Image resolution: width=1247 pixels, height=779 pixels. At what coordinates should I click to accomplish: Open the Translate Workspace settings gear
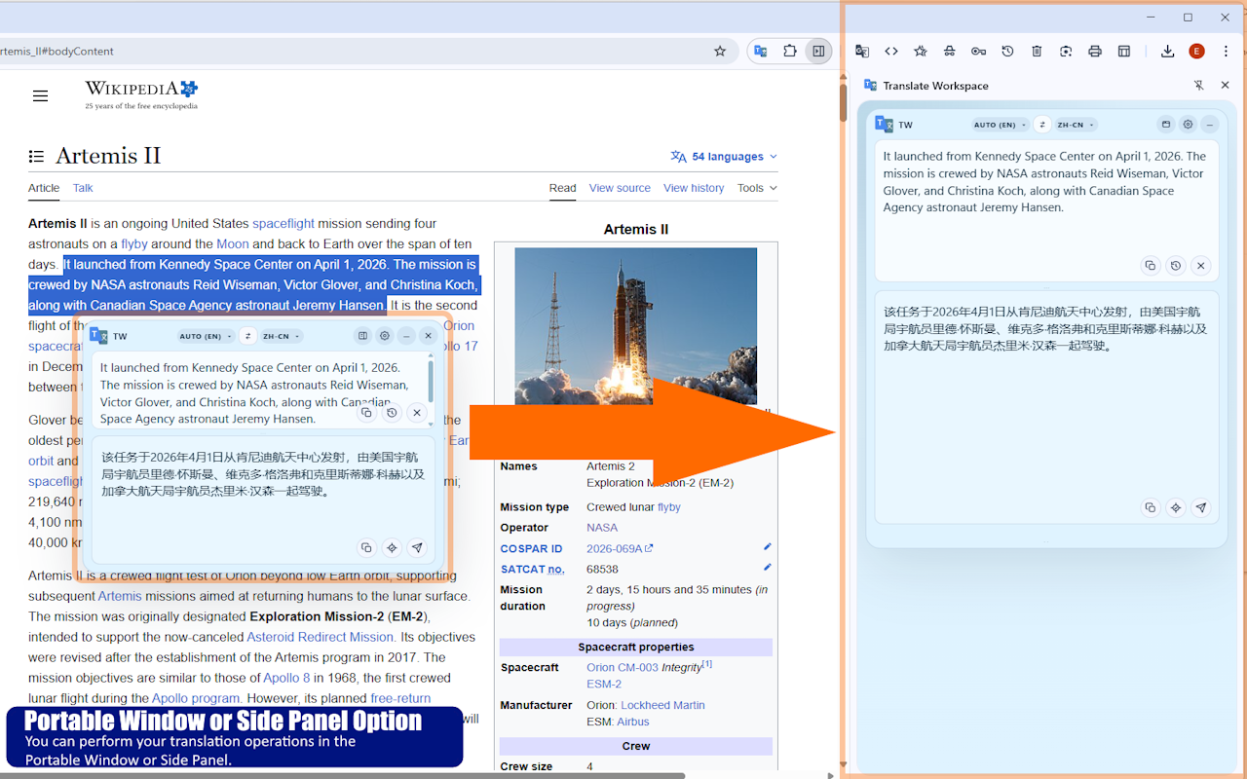(1188, 125)
